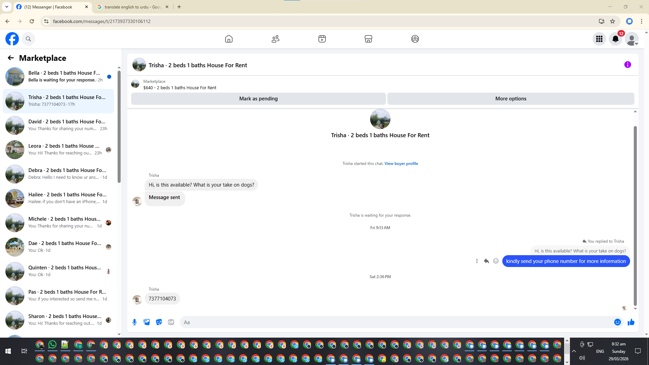Open the tab search dropdown arrow
Screen dimensions: 649x365
[x=7, y=7]
